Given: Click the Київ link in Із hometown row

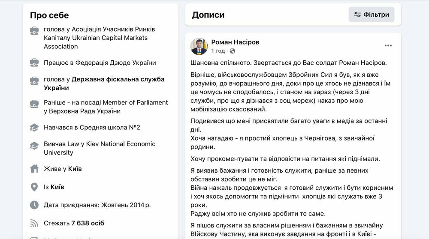Looking at the screenshot, I should [57, 187].
